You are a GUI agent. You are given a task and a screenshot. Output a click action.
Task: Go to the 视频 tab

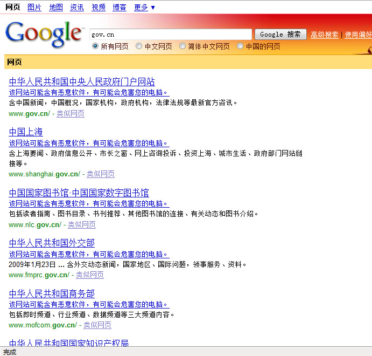(99, 7)
